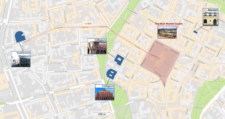
Task: Select the blue Collegium Maius building footprint
Action: tap(119, 60)
